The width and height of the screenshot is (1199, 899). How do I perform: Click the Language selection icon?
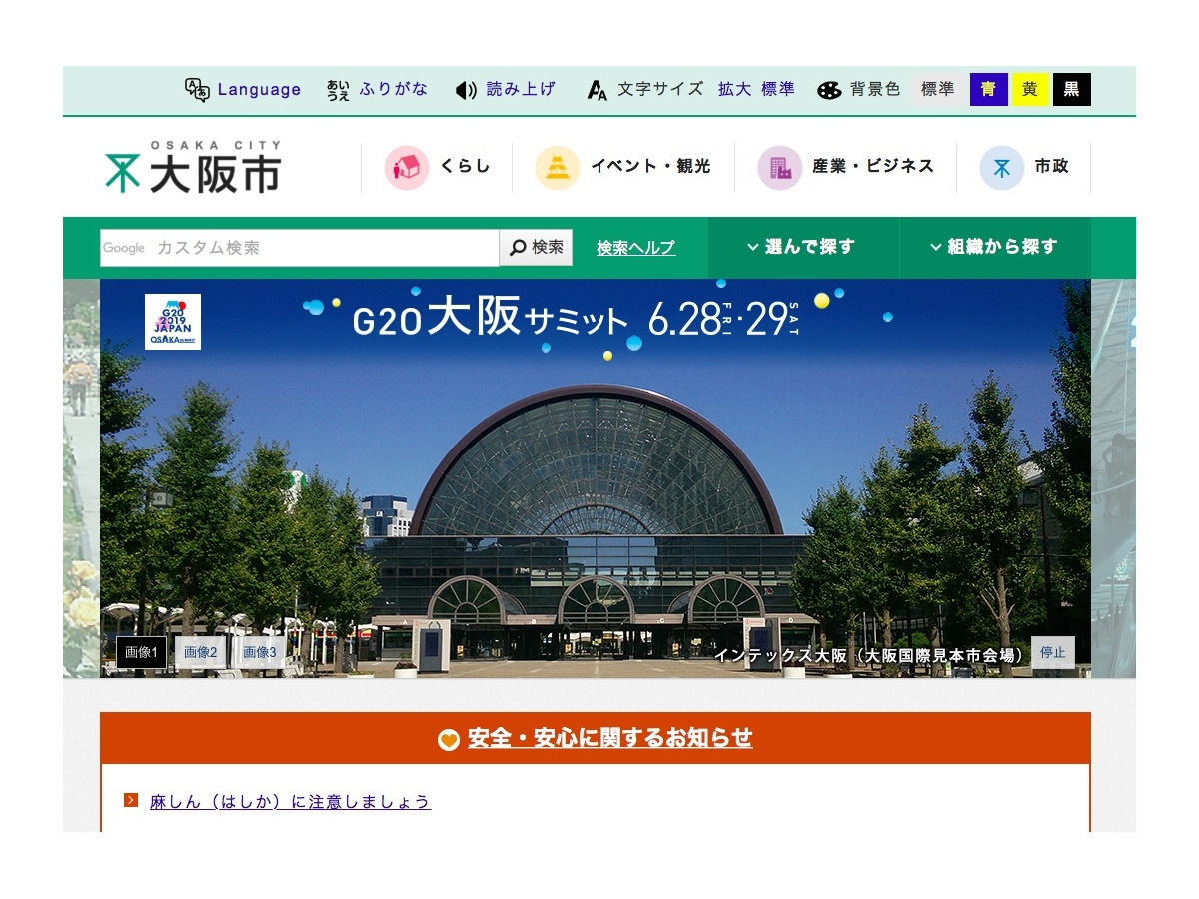point(197,89)
